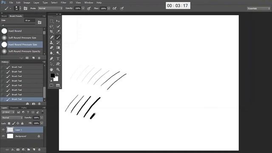The height and width of the screenshot is (153, 272).
Task: Open the Opacity slider dropdown in options bar
Action: coord(83,8)
